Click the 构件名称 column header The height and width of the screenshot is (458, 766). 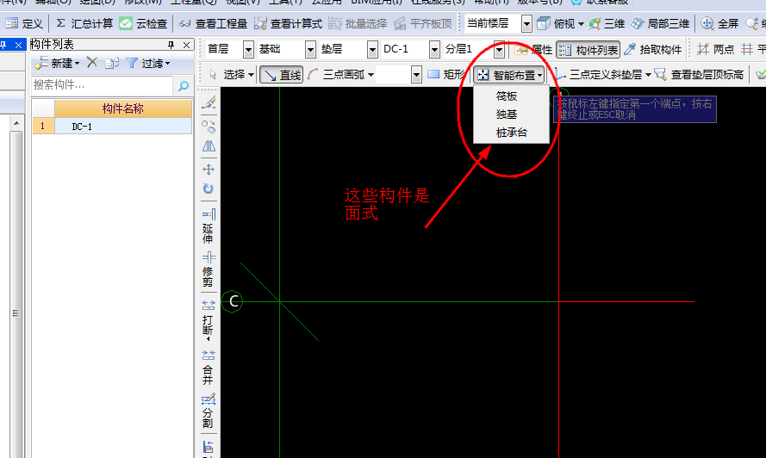pyautogui.click(x=122, y=108)
